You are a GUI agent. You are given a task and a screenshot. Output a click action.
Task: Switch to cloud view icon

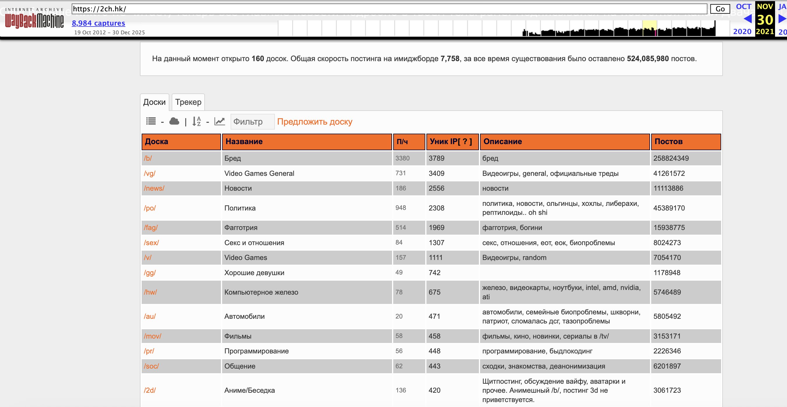(x=174, y=121)
